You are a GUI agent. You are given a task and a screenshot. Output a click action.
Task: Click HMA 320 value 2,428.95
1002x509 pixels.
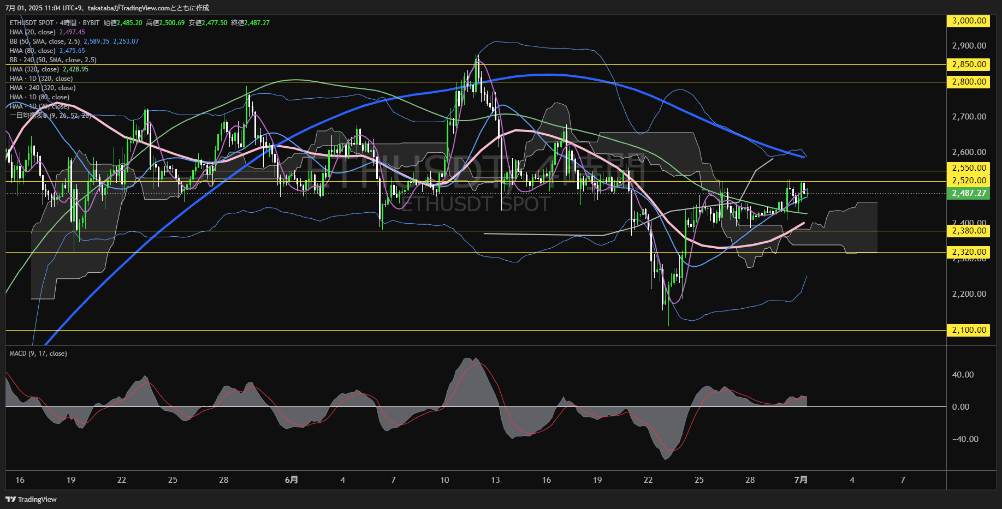tap(75, 69)
